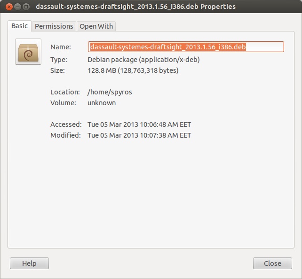Switch to the Permissions tab
The width and height of the screenshot is (302, 279).
(x=54, y=26)
